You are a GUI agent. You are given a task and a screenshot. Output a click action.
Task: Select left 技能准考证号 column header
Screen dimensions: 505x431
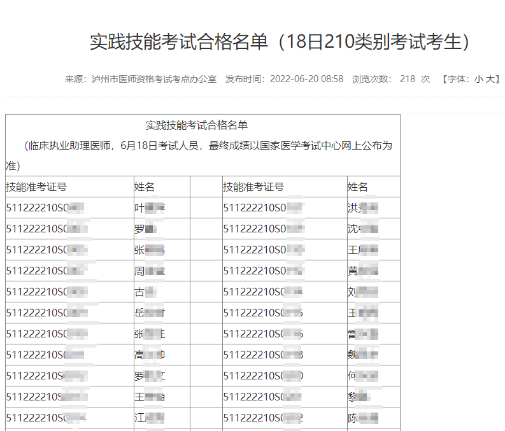coord(36,187)
